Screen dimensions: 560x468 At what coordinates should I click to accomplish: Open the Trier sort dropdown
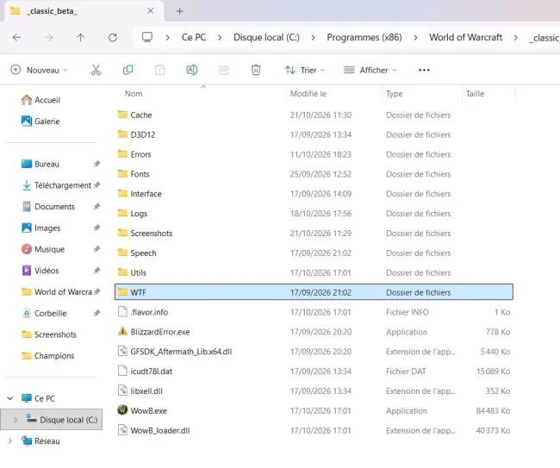click(x=305, y=70)
